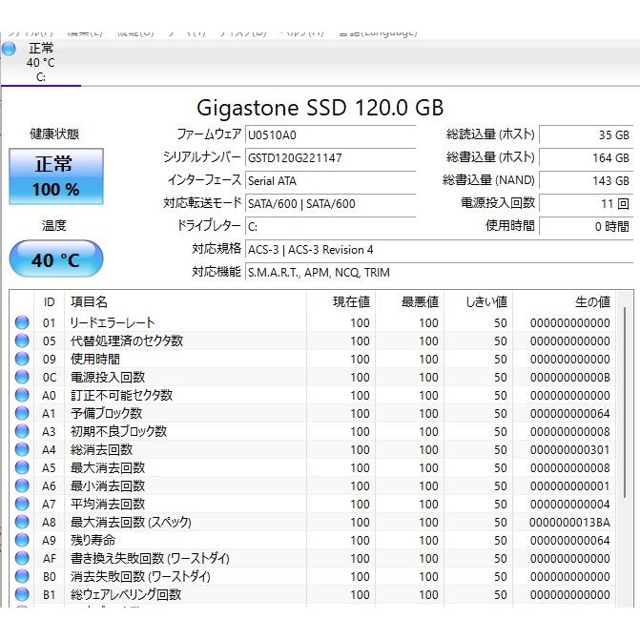Click the 40 °C temperature button
This screenshot has width=640, height=640.
(x=56, y=259)
